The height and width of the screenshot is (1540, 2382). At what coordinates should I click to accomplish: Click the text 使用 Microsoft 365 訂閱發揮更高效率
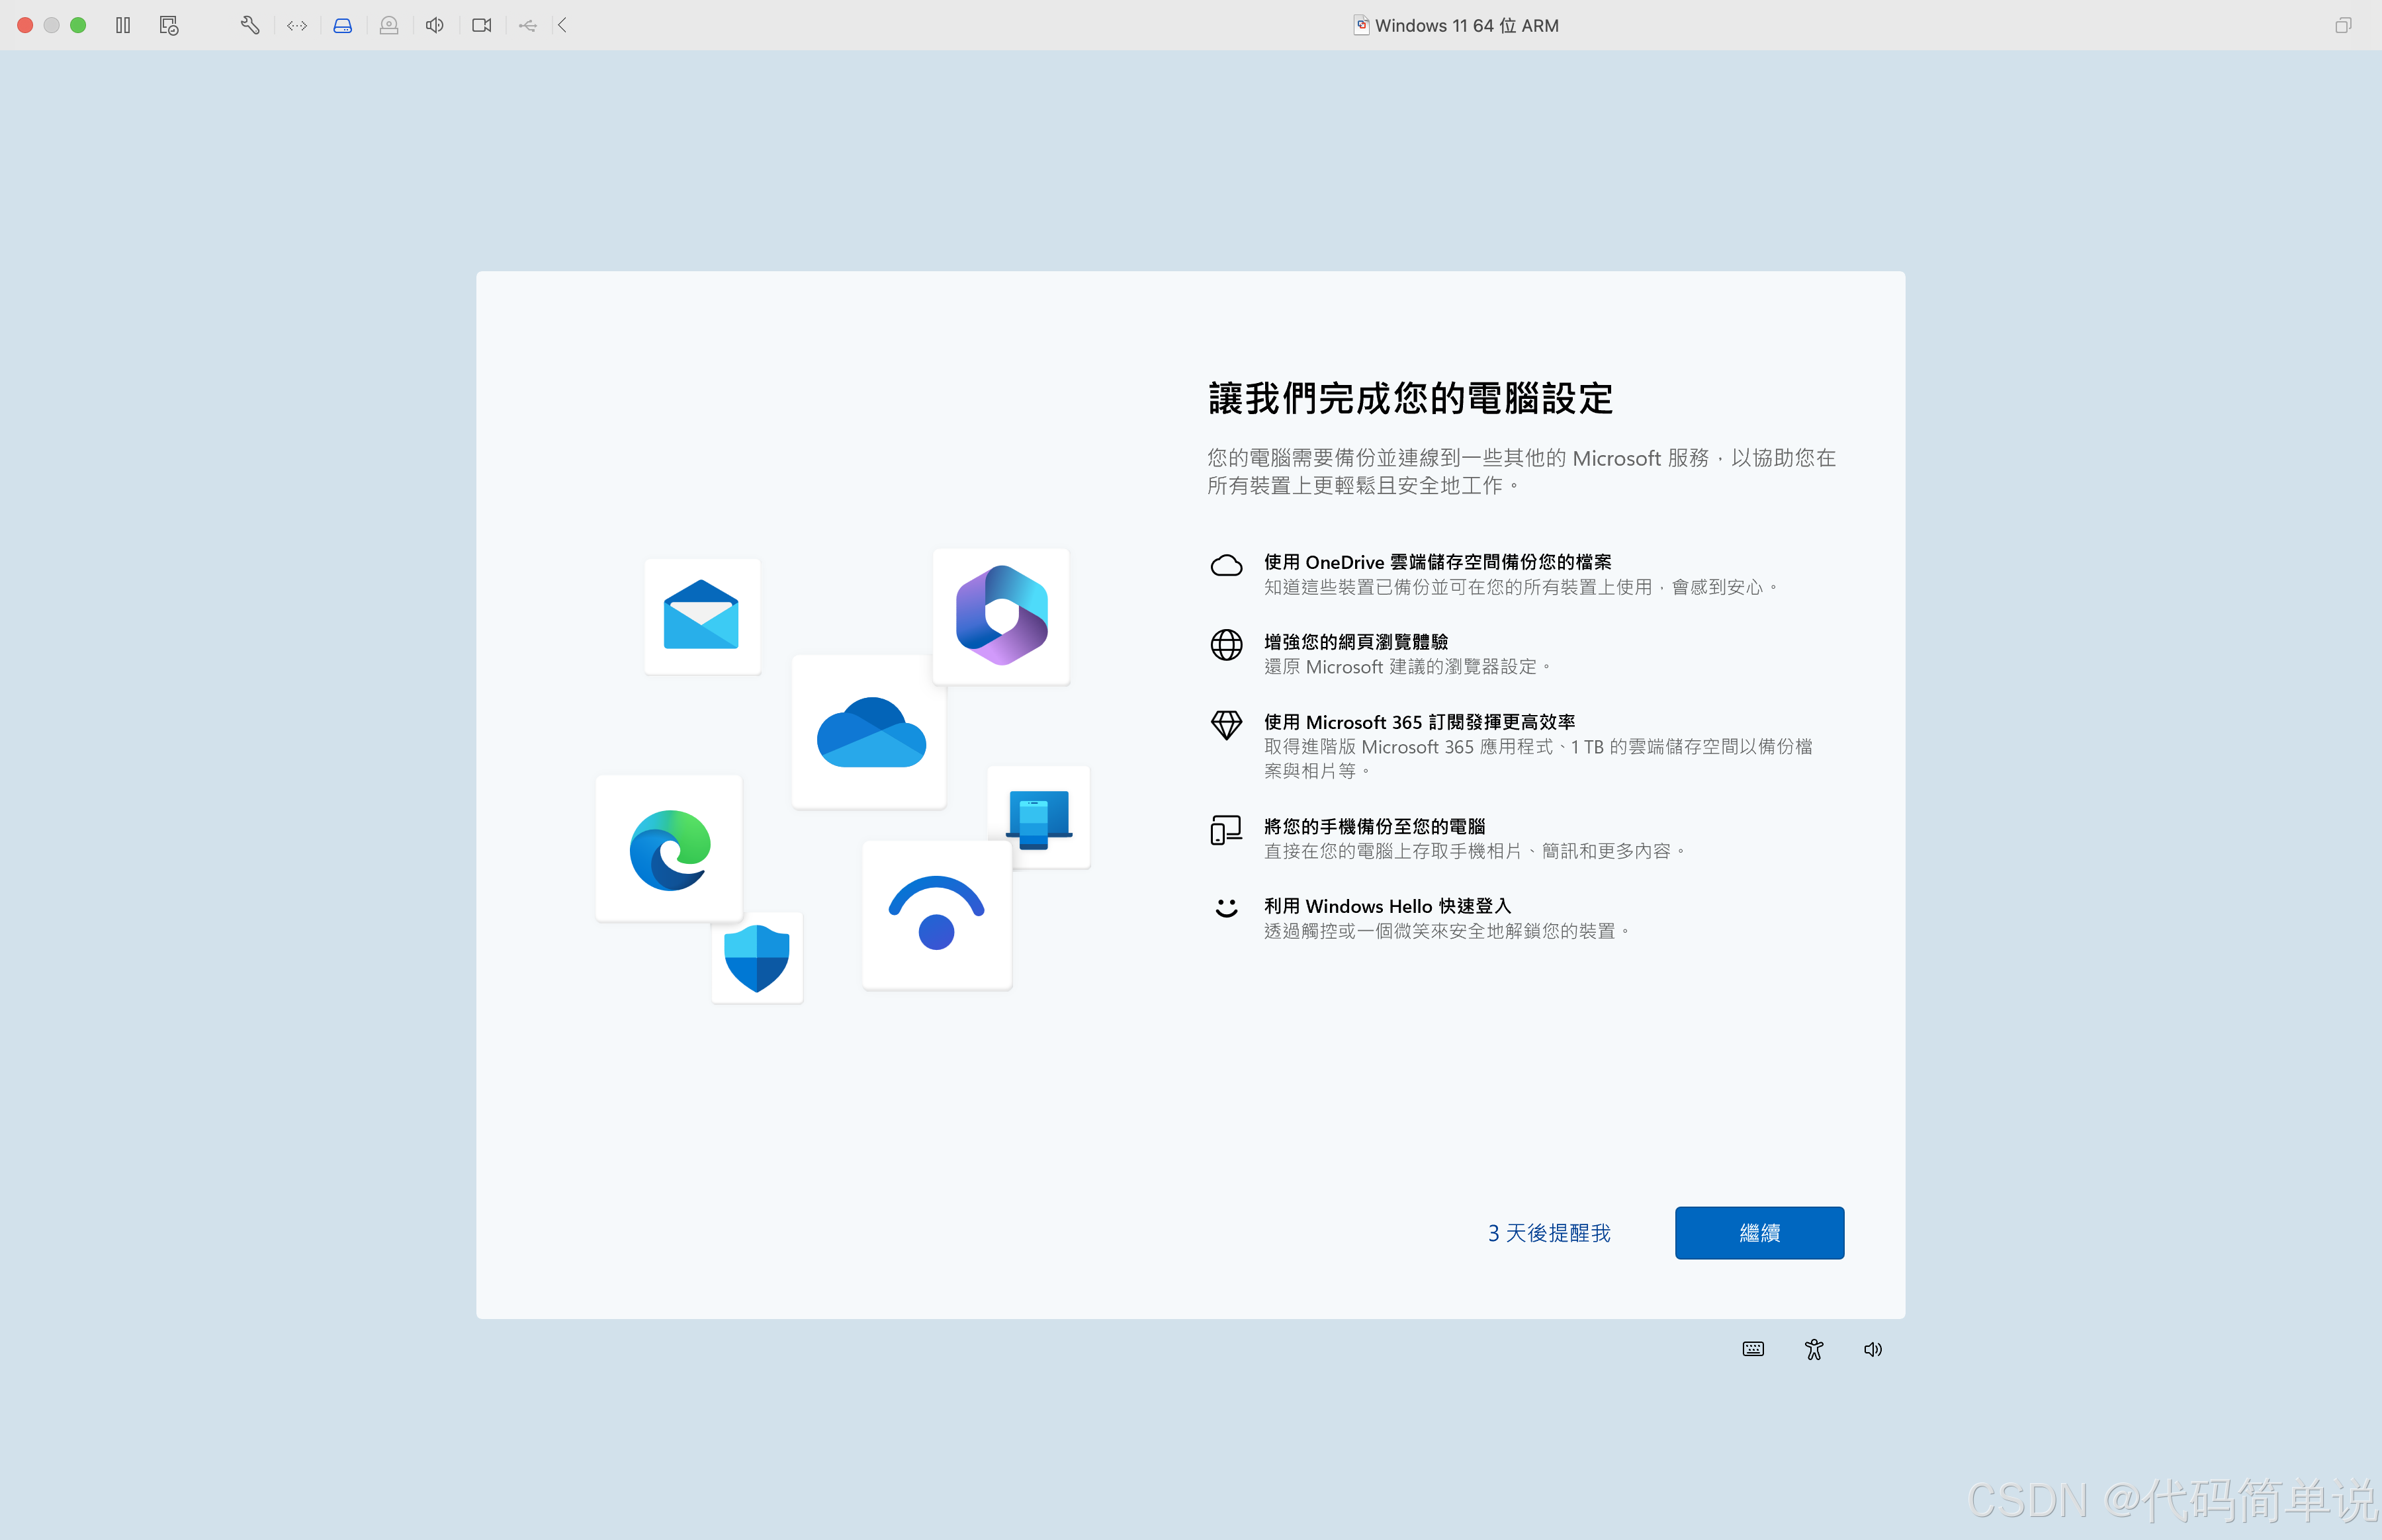1419,722
